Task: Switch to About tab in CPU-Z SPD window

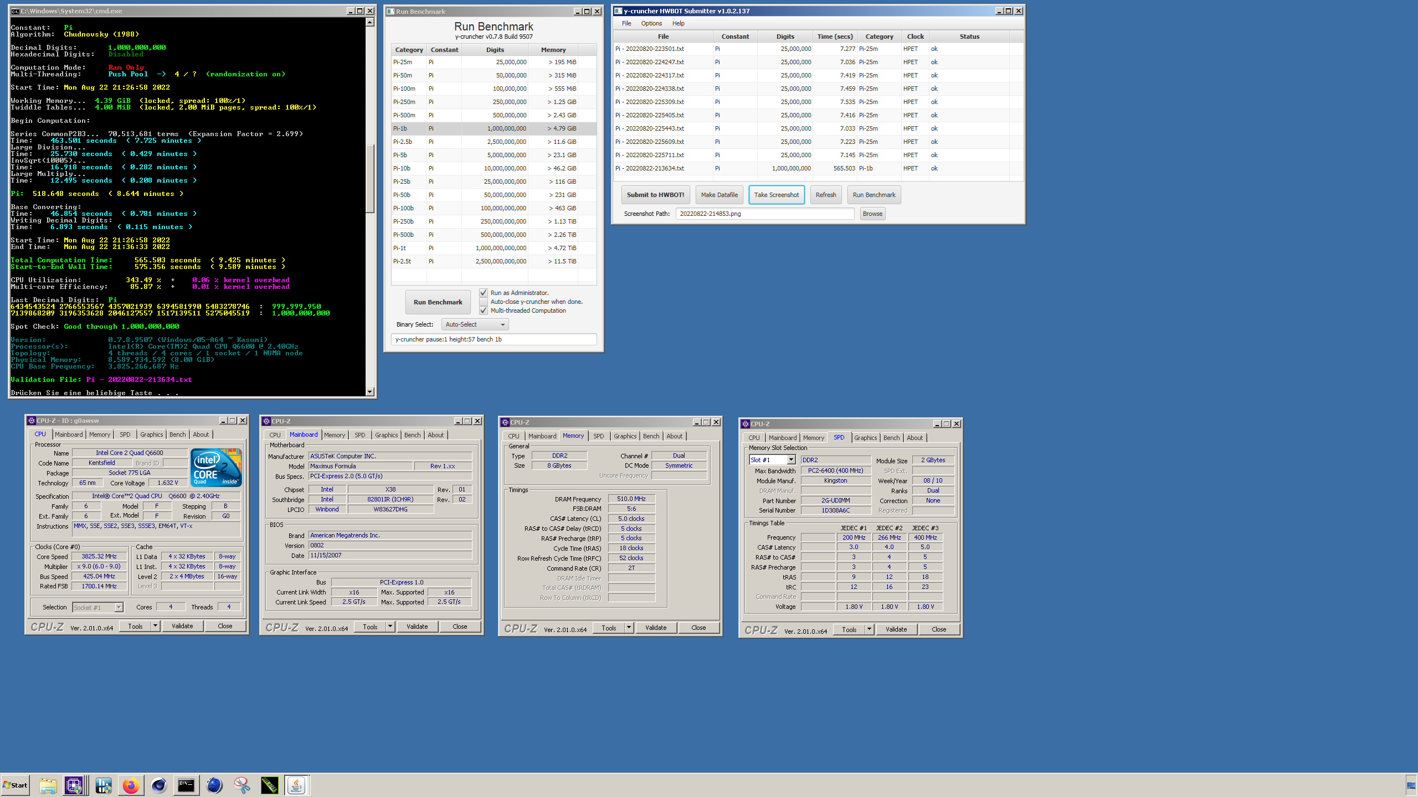Action: [914, 438]
